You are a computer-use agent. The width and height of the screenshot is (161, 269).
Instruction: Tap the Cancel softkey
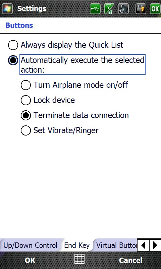130,260
